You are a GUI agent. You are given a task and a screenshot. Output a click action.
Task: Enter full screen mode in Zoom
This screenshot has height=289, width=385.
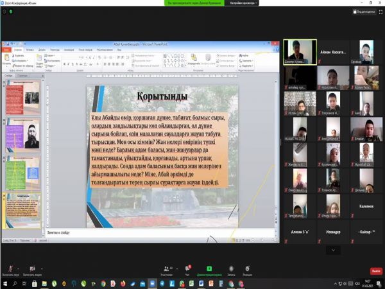coord(380,12)
